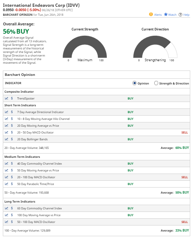Click the 56% BUY overall average
The height and width of the screenshot is (238, 192).
click(16, 31)
